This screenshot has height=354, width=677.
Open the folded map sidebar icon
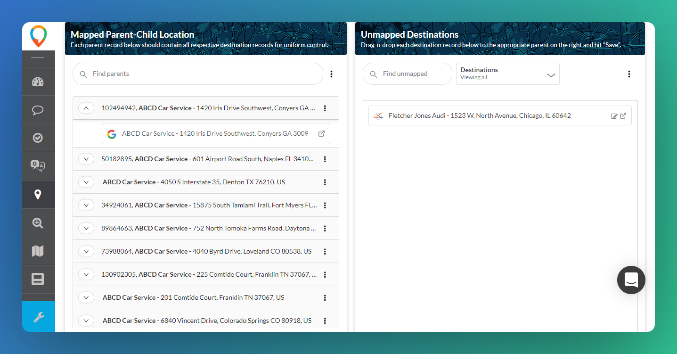38,251
